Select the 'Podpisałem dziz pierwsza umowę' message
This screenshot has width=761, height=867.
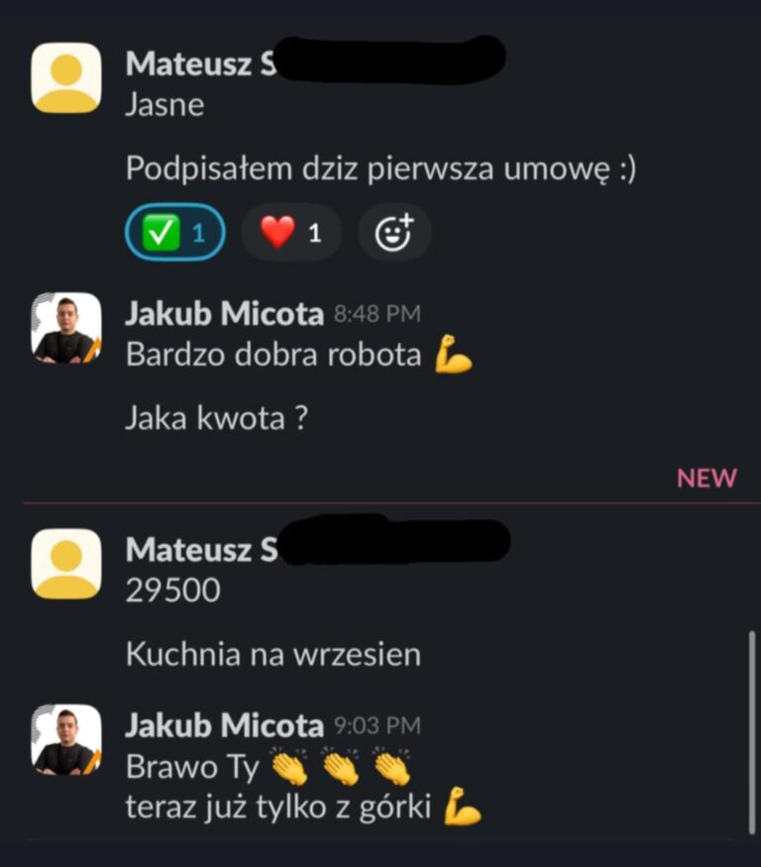point(380,168)
